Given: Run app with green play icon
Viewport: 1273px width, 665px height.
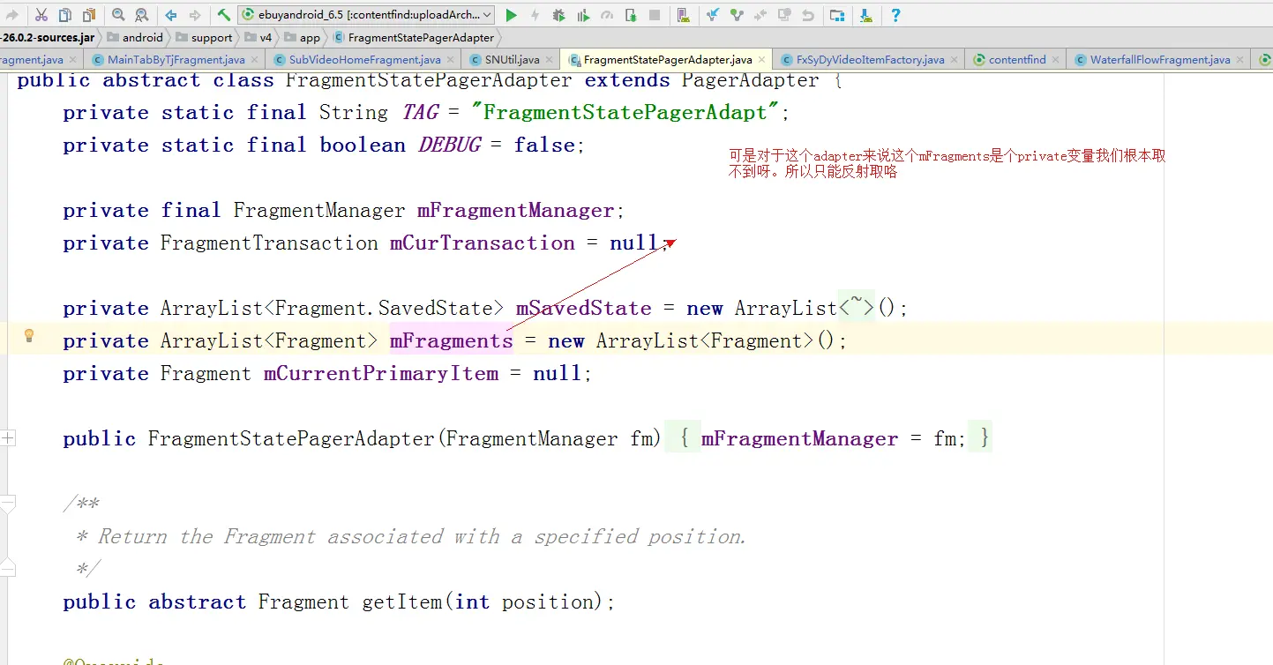Looking at the screenshot, I should point(511,15).
